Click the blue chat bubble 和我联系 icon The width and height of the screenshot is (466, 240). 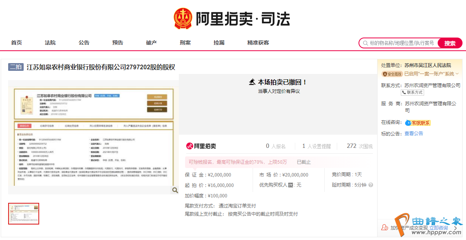click(408, 123)
